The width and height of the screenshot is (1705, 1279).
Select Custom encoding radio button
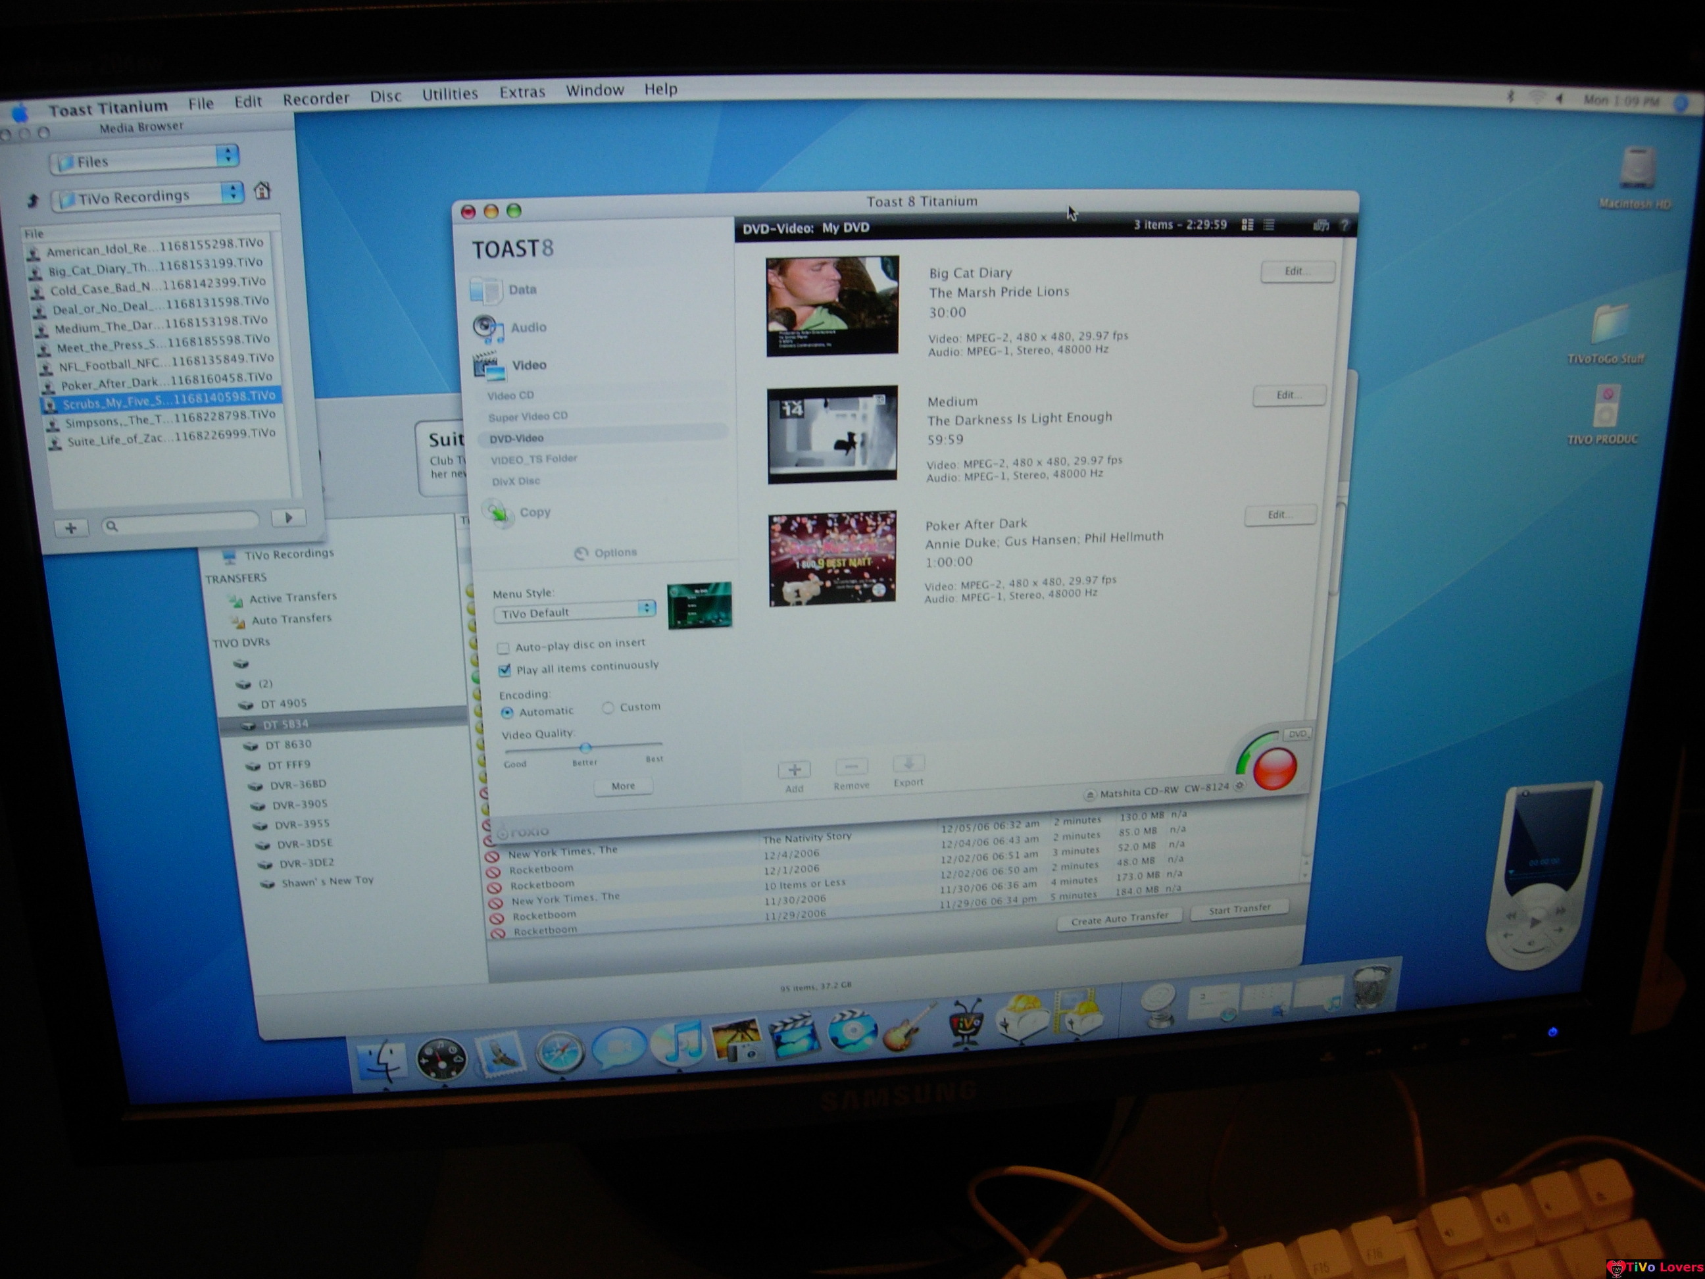(608, 707)
